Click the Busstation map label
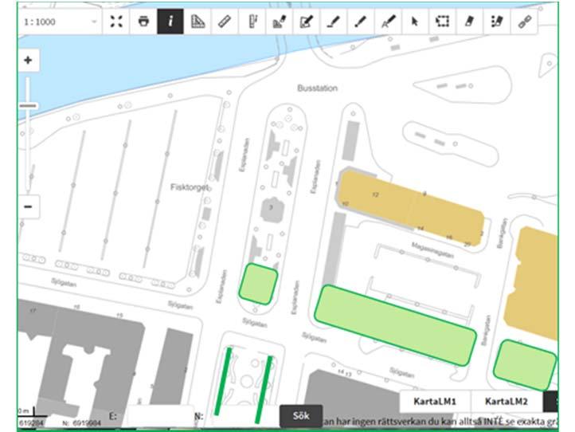575x432 pixels. [317, 88]
